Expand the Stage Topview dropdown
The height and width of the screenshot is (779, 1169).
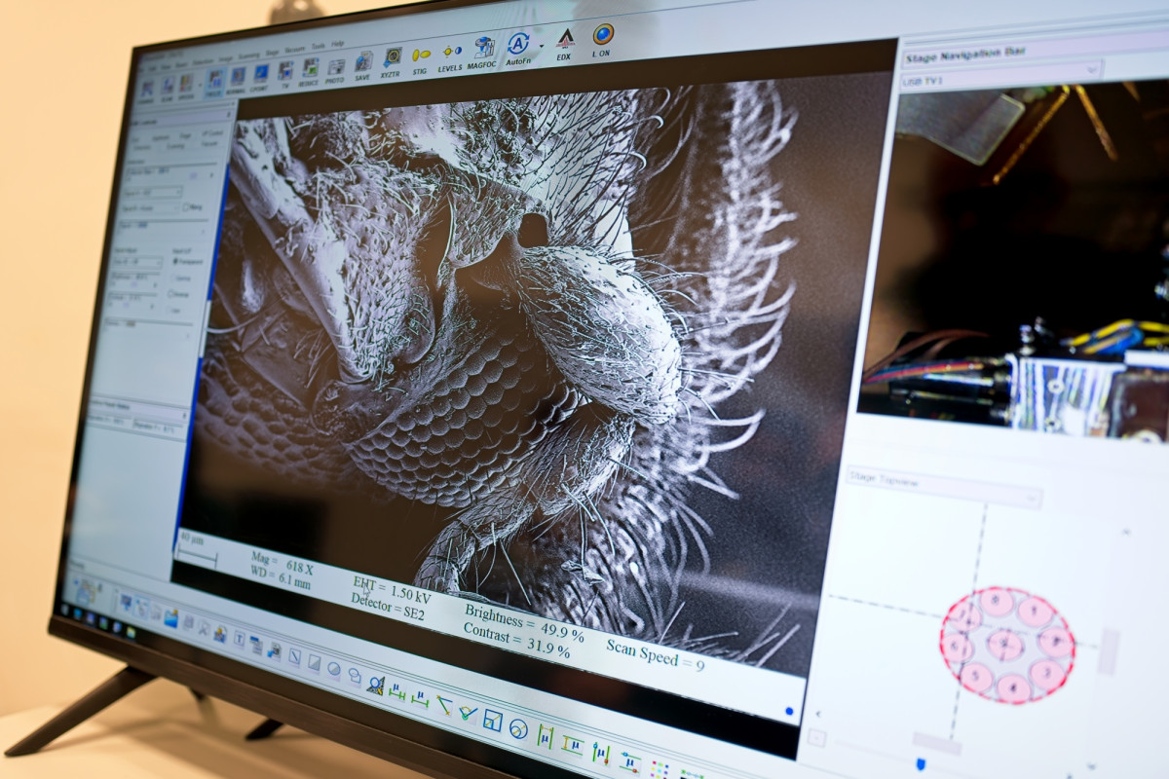coord(1031,499)
